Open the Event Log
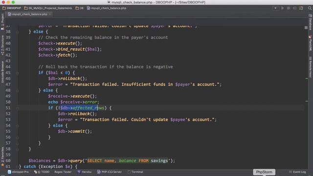The height and width of the screenshot is (176, 313). coord(297,172)
